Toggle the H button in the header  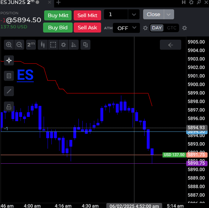click(183, 2)
